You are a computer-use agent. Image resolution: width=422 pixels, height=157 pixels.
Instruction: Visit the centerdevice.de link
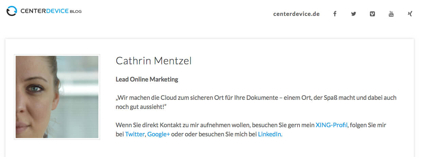click(x=296, y=14)
